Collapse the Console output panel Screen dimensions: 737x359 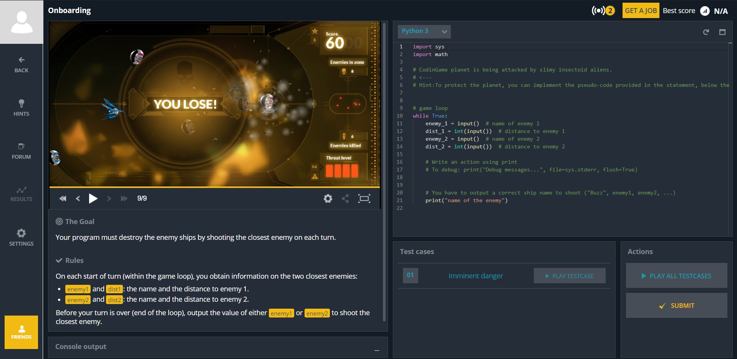(377, 350)
